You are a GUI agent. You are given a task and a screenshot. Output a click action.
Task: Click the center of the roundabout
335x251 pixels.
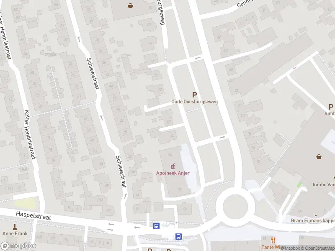235,207
